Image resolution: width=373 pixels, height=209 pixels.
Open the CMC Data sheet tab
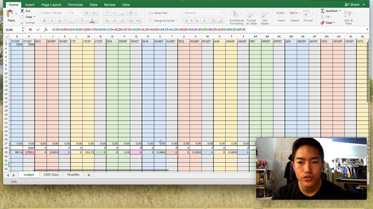51,175
